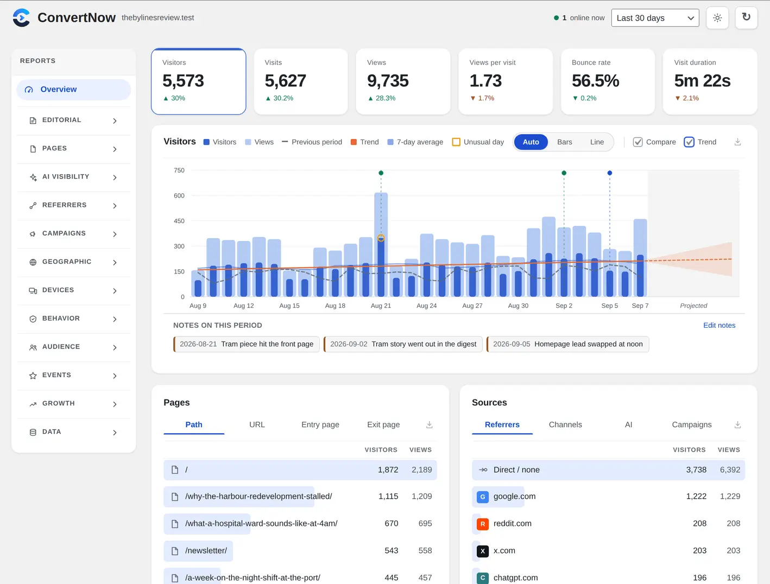770x584 pixels.
Task: Expand the Geographic section chevron
Action: [115, 262]
